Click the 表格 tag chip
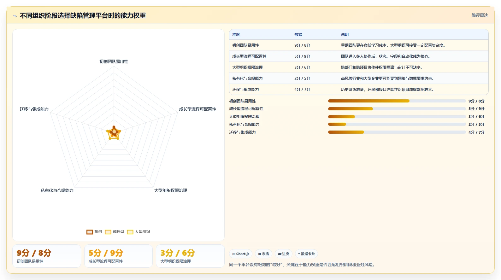501x280 pixels. (x=263, y=254)
